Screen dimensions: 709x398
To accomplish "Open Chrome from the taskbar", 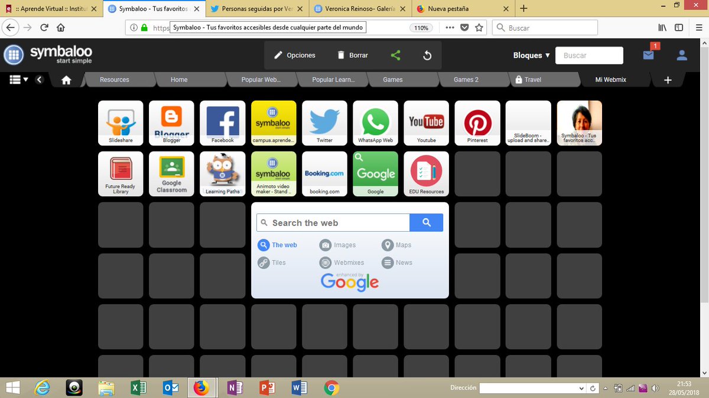I will click(331, 388).
